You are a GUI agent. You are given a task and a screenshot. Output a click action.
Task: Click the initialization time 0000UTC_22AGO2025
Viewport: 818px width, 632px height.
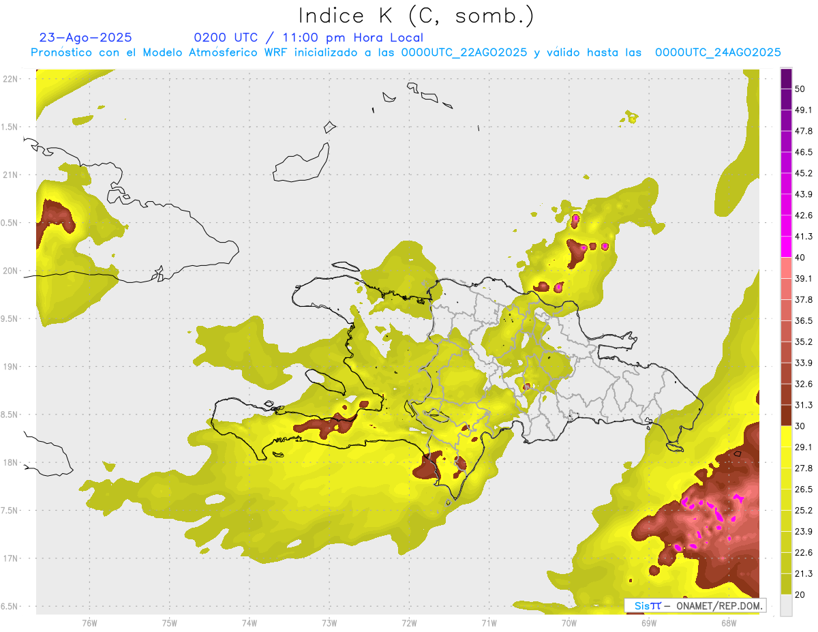[464, 52]
